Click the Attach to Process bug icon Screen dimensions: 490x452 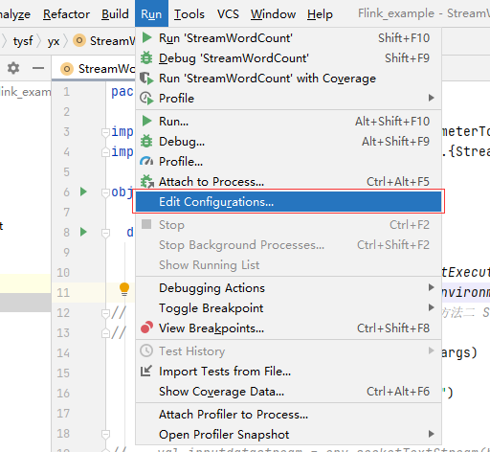[x=147, y=181]
